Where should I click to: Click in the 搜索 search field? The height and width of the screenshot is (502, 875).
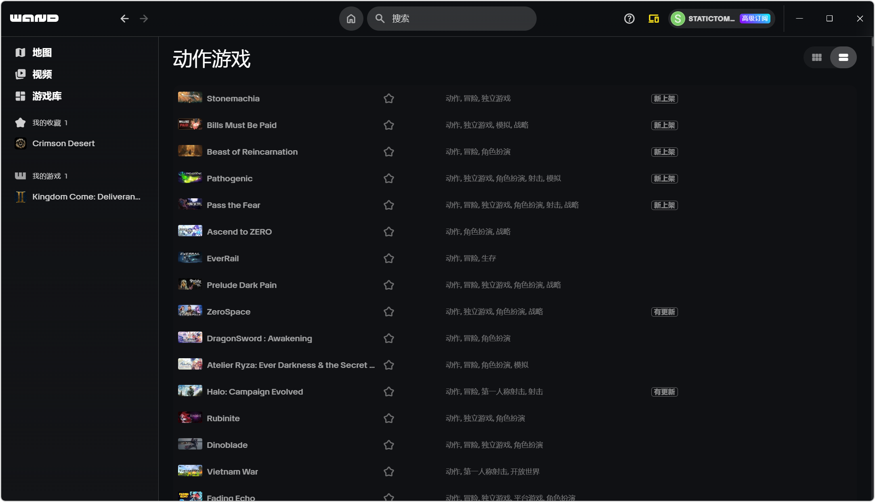(x=452, y=19)
